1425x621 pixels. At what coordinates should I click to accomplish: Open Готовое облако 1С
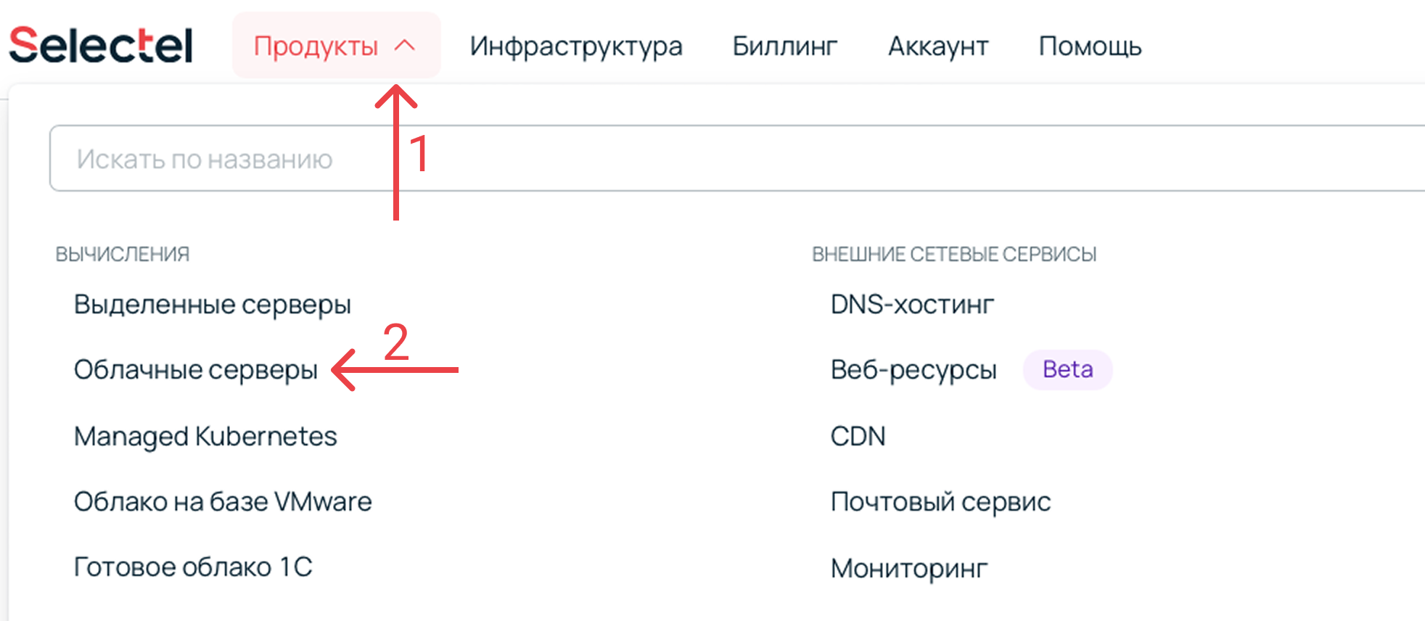[x=193, y=567]
